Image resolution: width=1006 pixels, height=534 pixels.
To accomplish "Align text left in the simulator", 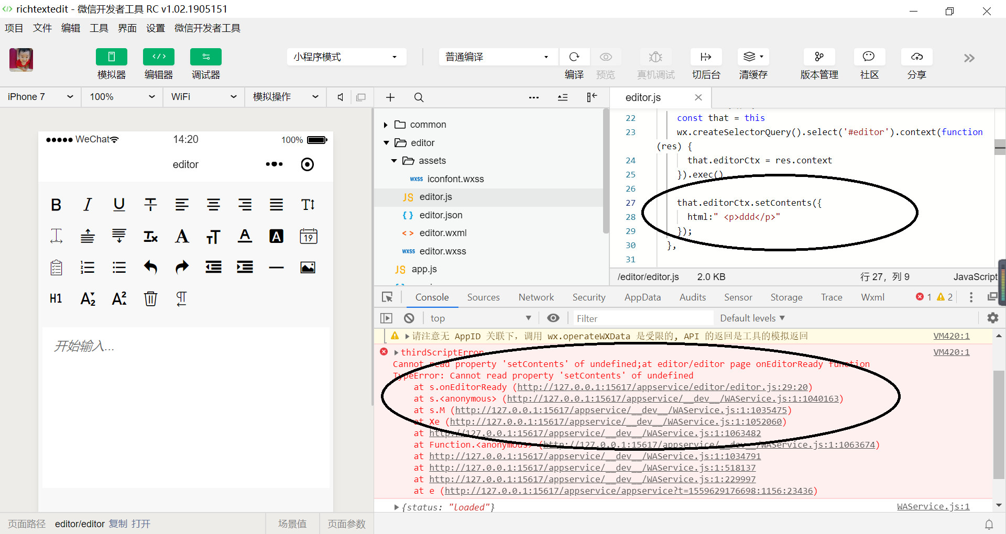I will [x=182, y=205].
